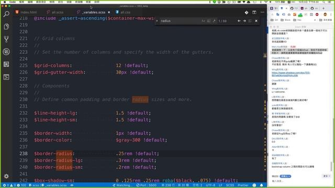Screen dimensions: 335x188
Task: Close the _variables.scss tab
Action: [109, 13]
